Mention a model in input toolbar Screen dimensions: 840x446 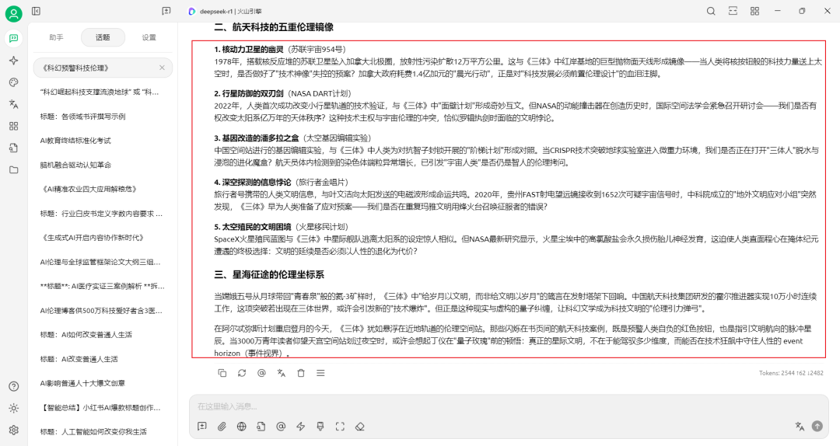(281, 427)
